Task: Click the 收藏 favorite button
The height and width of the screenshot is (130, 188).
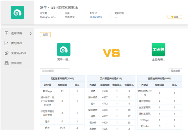Action: tap(175, 17)
